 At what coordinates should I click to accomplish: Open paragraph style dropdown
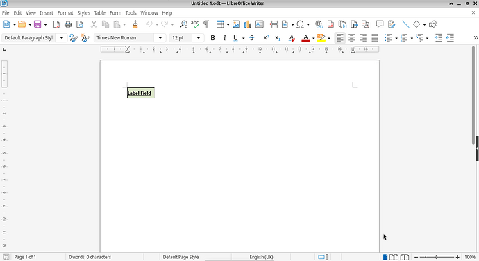point(61,38)
